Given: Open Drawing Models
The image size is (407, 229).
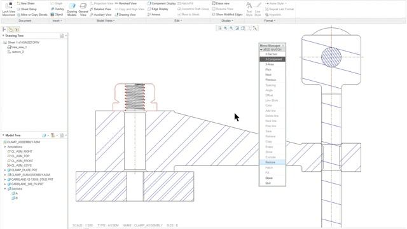Looking at the screenshot, I should 72,10.
